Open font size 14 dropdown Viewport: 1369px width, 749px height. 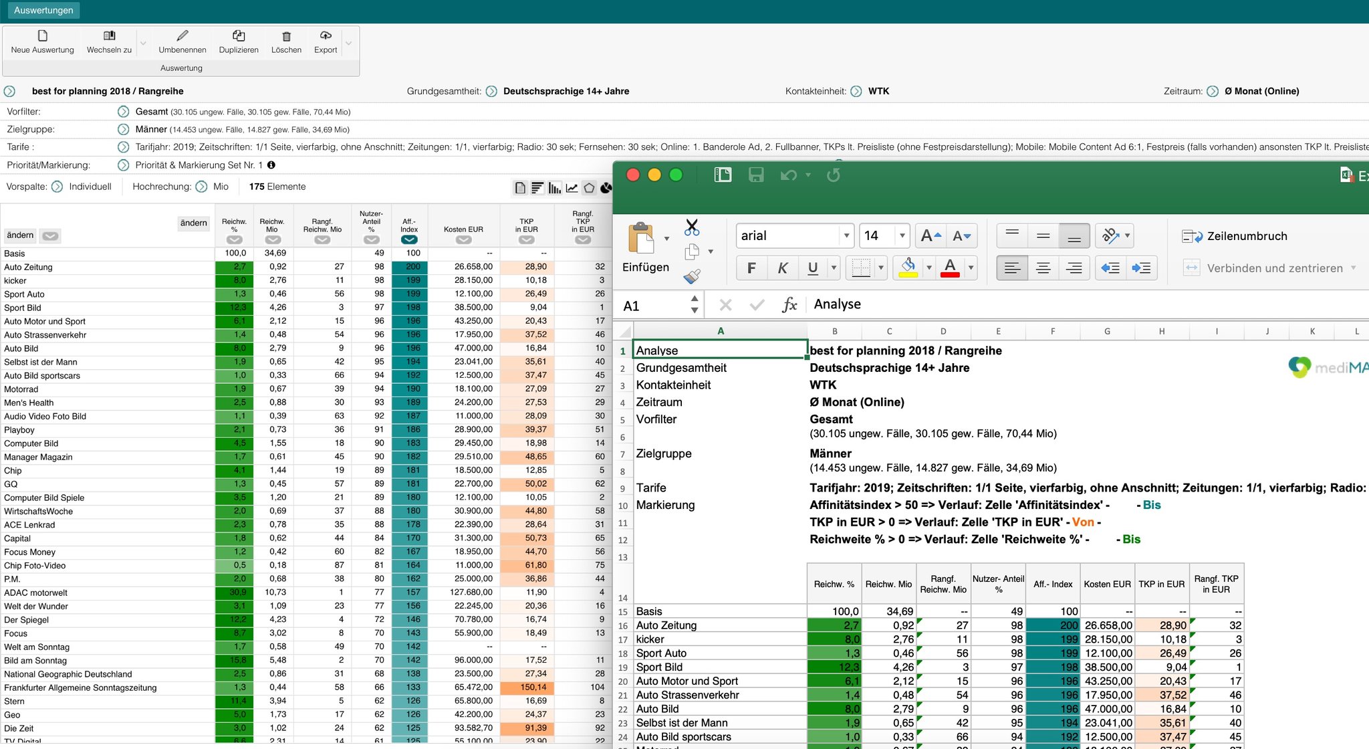click(x=902, y=235)
